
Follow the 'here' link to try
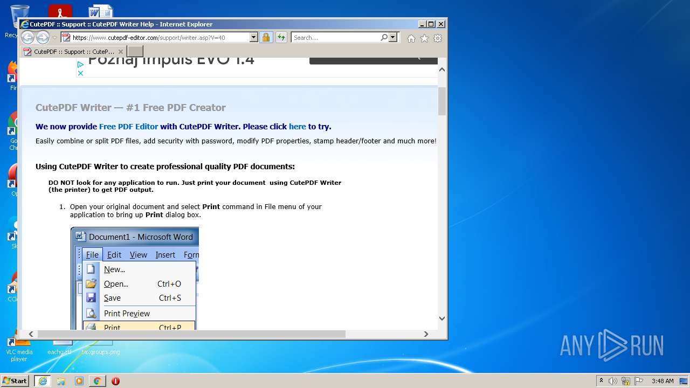pyautogui.click(x=297, y=127)
